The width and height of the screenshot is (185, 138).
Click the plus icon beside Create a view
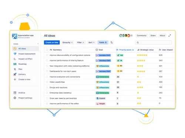(x=15, y=79)
